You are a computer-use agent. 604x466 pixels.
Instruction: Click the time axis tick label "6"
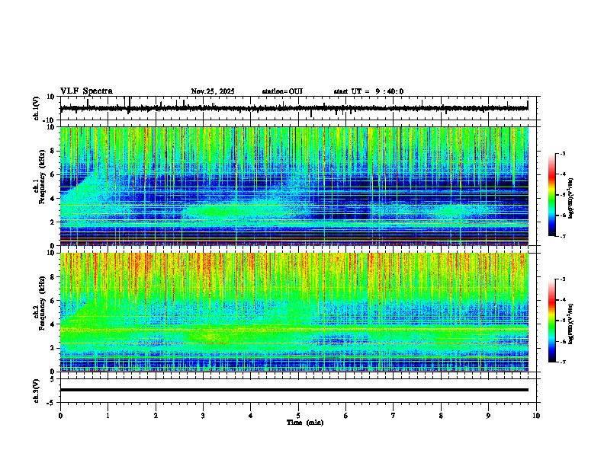(346, 416)
